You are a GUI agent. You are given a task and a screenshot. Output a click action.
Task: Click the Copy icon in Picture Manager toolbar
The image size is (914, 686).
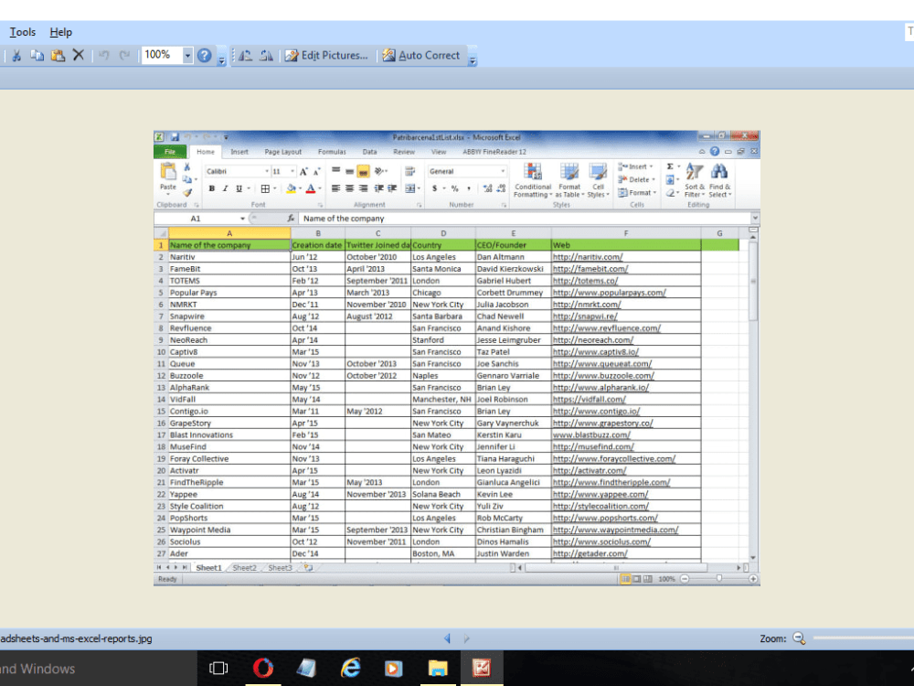click(x=37, y=56)
